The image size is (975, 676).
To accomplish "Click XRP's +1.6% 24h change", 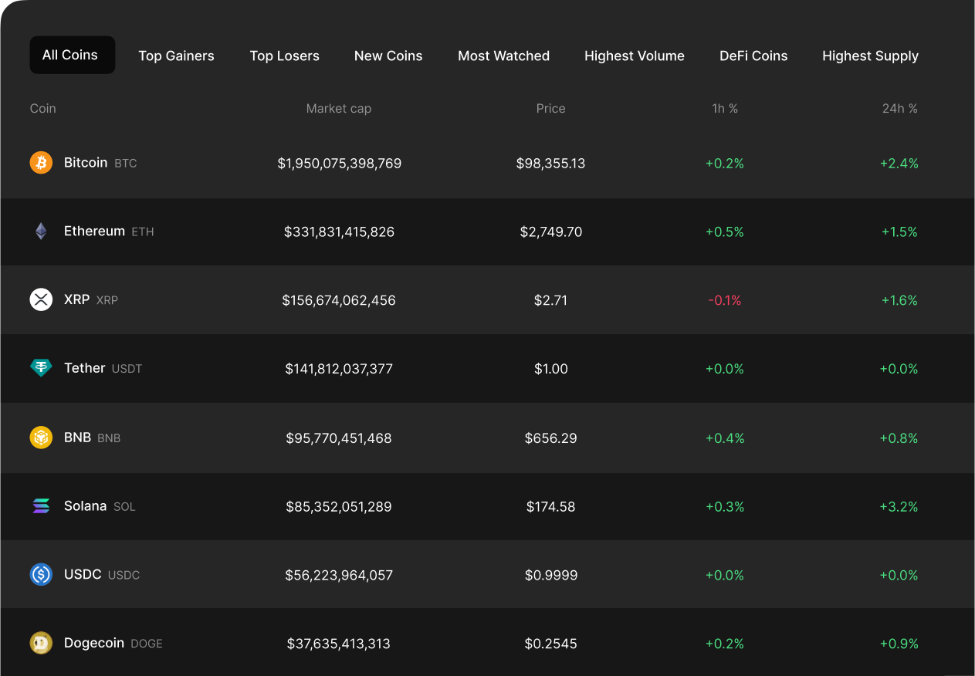I will click(x=899, y=300).
